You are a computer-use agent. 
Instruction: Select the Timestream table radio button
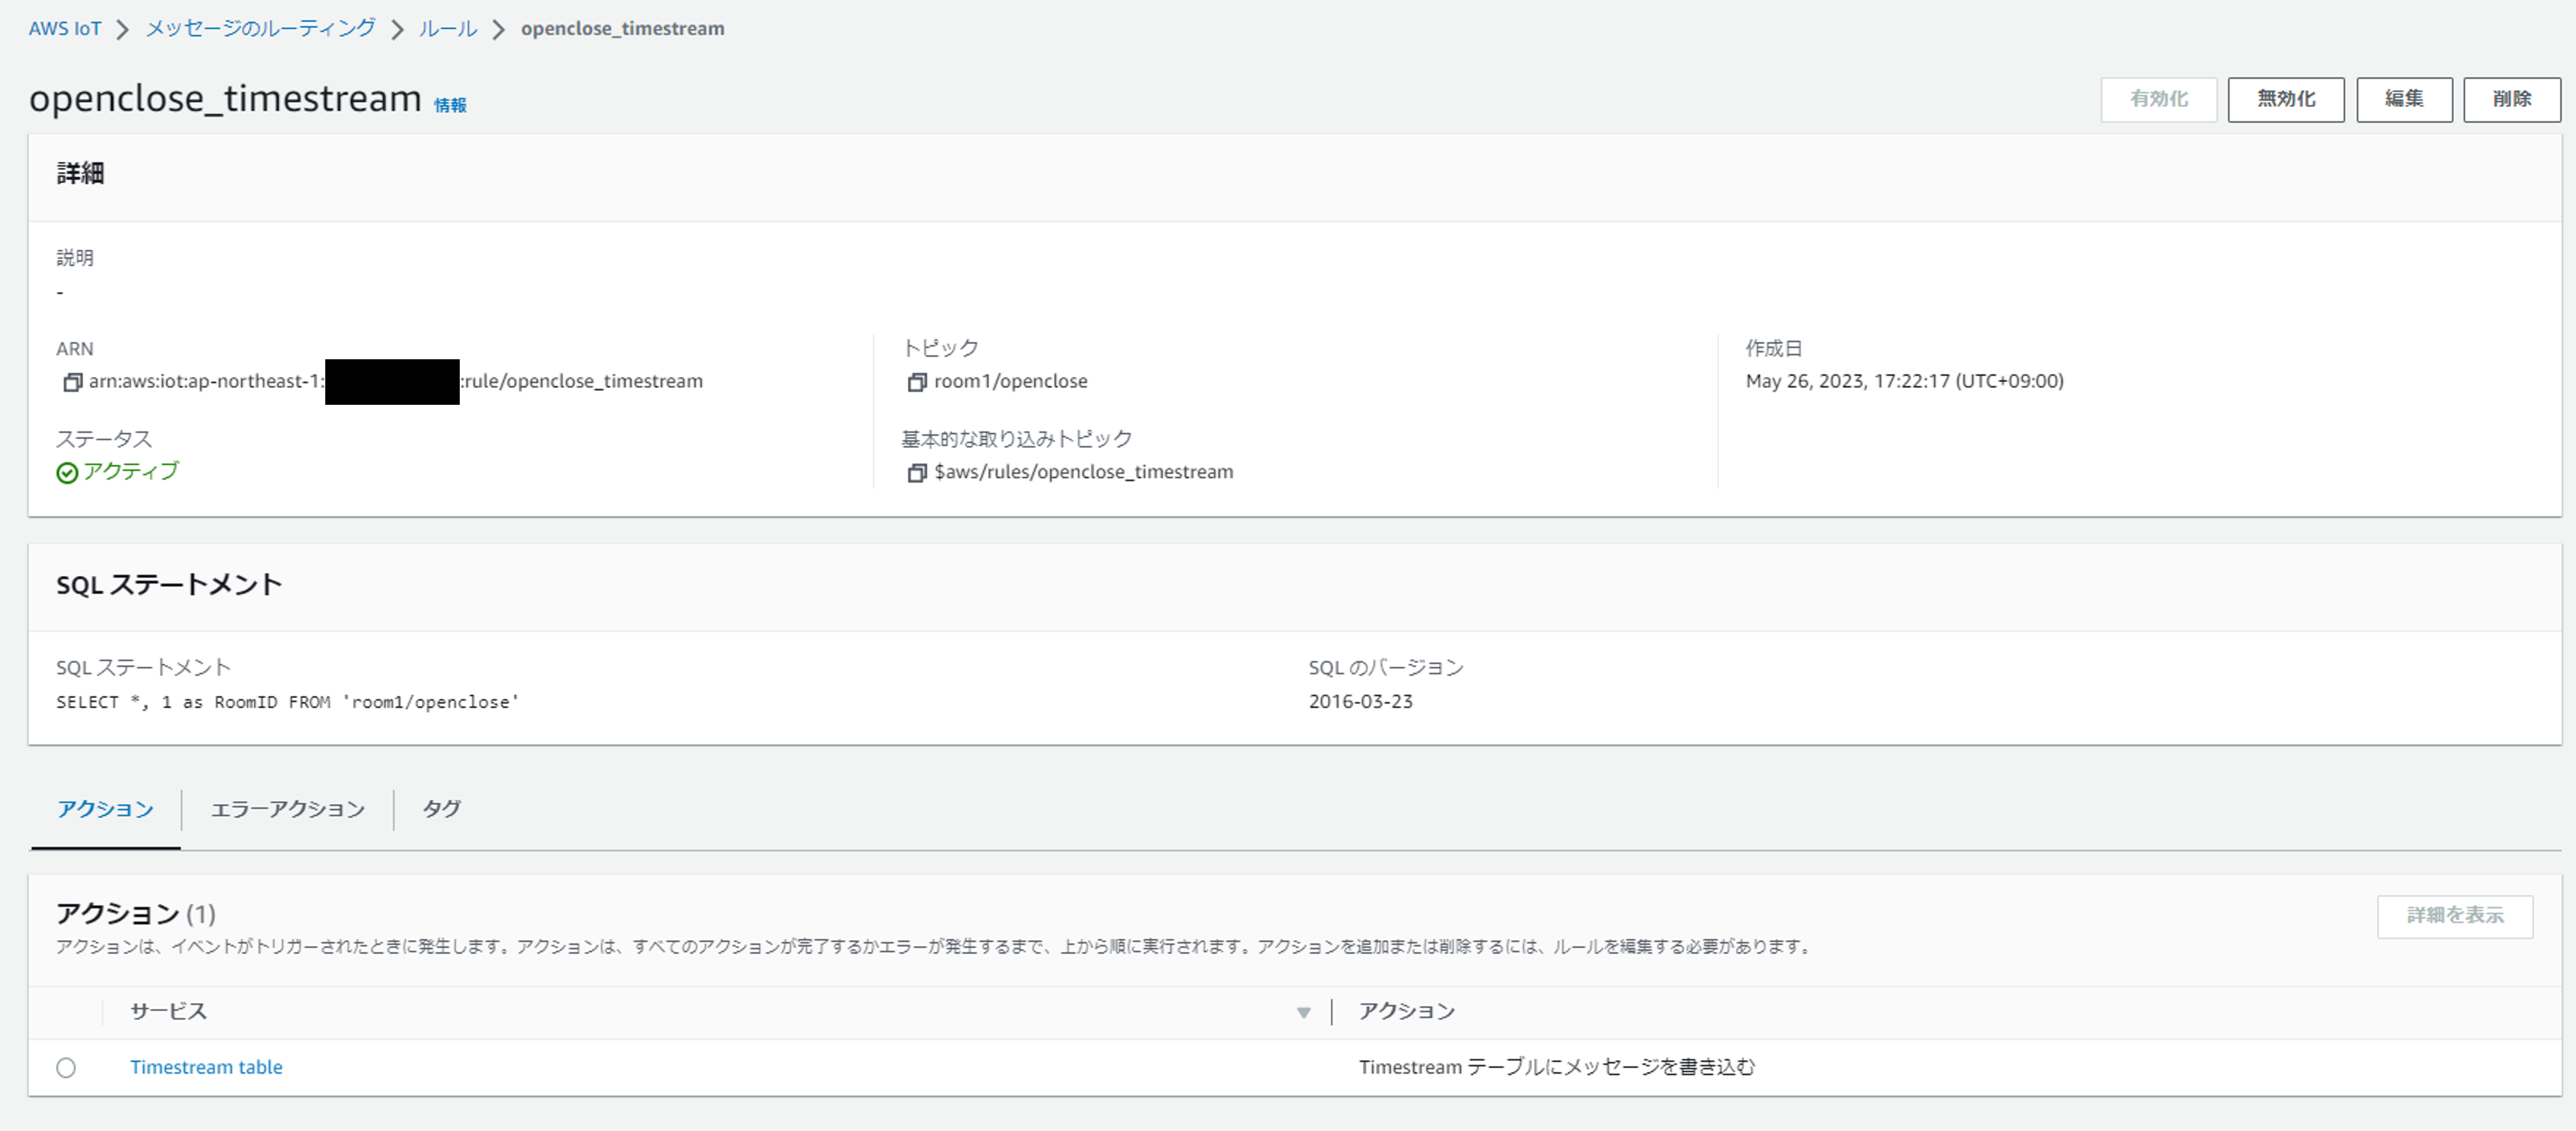pos(66,1067)
